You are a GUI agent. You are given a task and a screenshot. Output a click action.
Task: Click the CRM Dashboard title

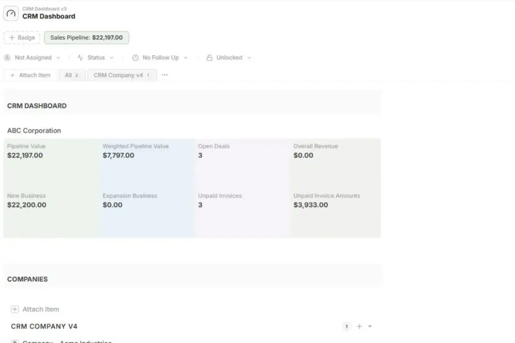[x=49, y=17]
